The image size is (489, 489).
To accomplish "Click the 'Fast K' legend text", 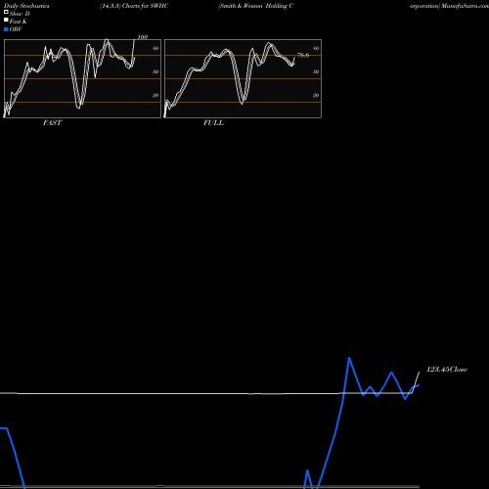I will [19, 22].
